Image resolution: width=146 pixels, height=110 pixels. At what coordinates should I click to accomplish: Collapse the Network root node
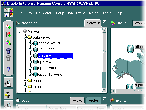coord(20,31)
